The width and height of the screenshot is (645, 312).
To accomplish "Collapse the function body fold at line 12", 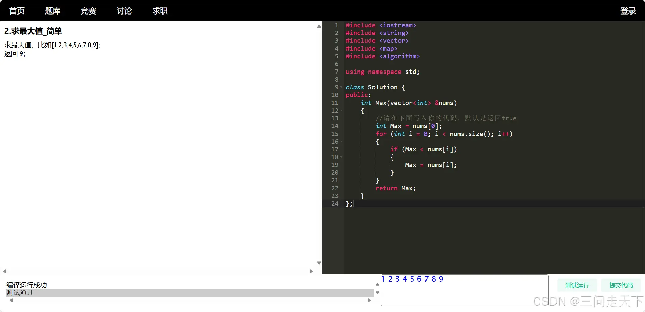I will pos(341,111).
